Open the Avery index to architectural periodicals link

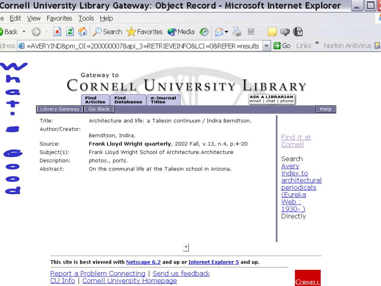[301, 188]
